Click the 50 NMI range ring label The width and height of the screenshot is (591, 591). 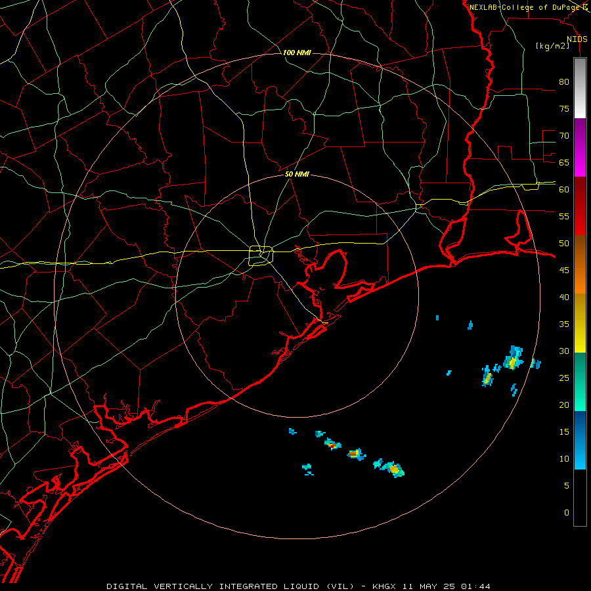coord(297,174)
